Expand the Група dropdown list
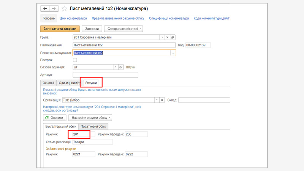The height and width of the screenshot is (171, 304). 161,37
